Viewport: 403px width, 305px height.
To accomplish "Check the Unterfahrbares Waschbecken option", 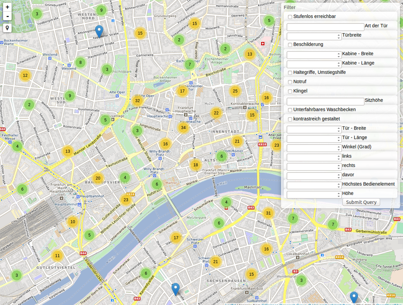I will (290, 110).
